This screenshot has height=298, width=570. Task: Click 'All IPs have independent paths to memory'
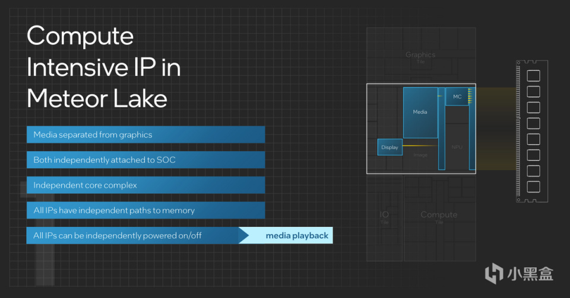pyautogui.click(x=146, y=210)
